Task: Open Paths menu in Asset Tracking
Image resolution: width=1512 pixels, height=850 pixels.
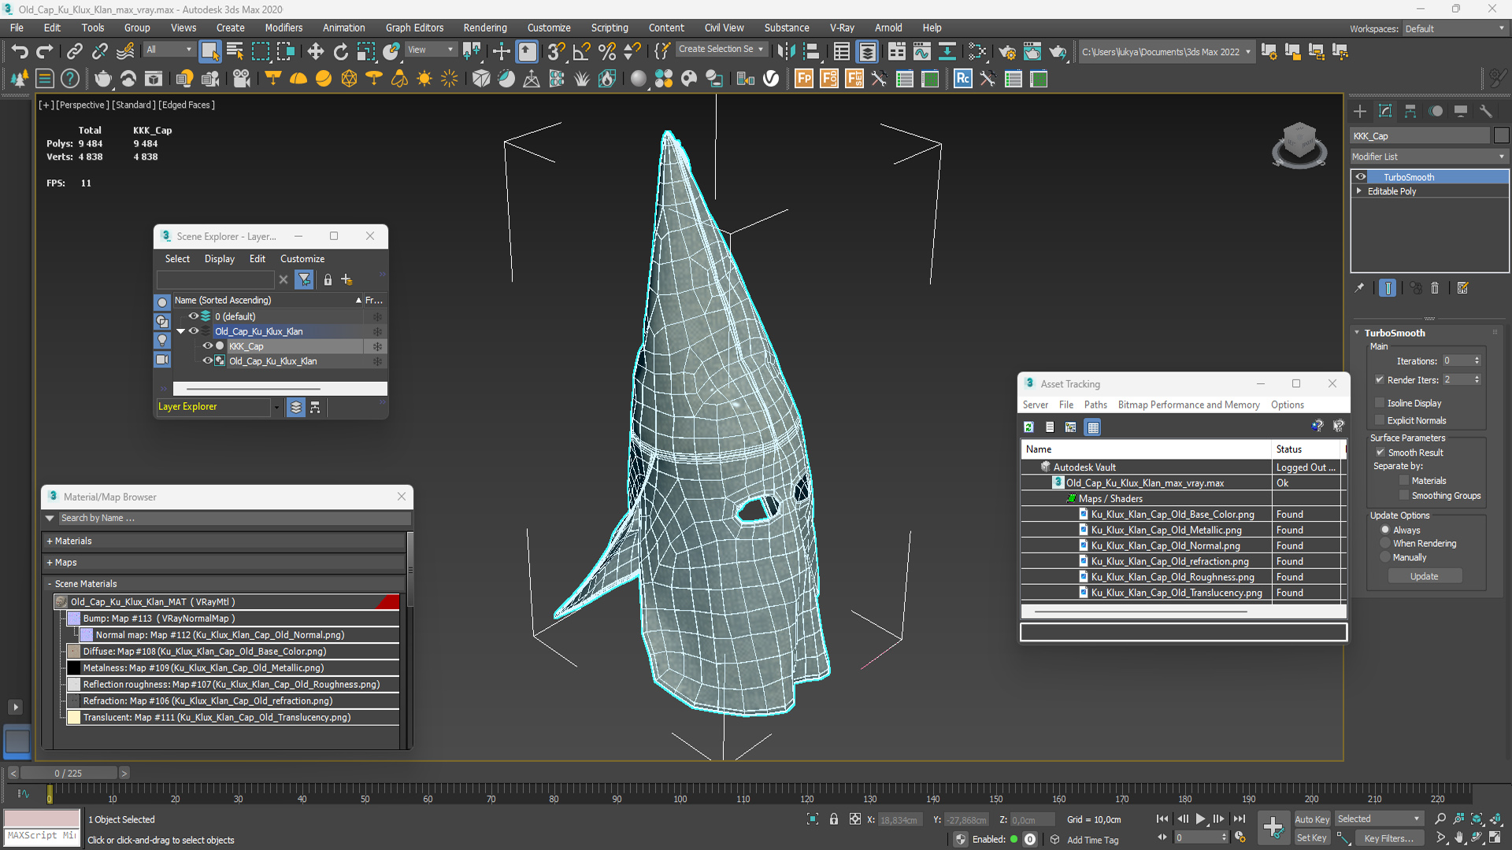Action: click(x=1095, y=405)
